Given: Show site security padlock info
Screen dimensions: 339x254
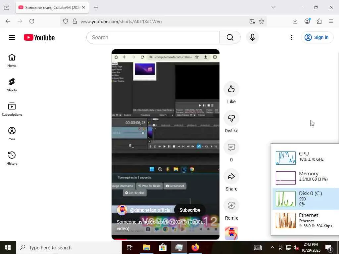Looking at the screenshot, I should (75, 21).
